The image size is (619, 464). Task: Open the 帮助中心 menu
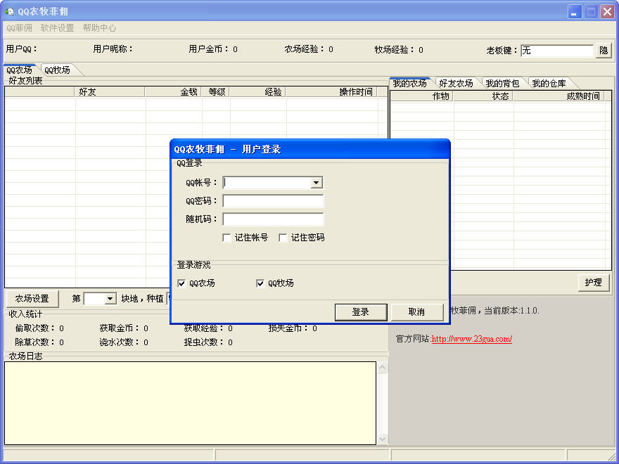click(x=99, y=28)
